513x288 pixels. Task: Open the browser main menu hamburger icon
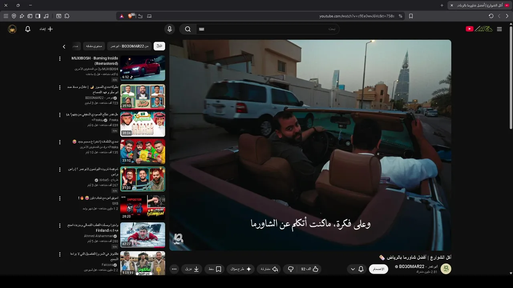click(6, 16)
